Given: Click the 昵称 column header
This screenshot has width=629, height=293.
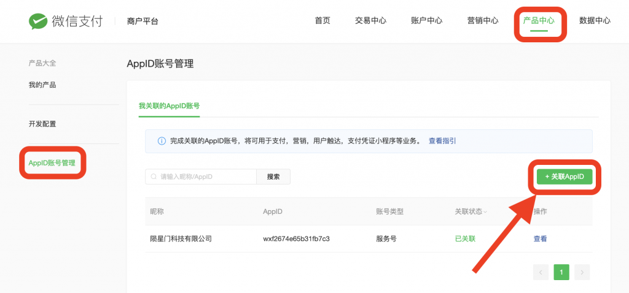Looking at the screenshot, I should click(157, 211).
